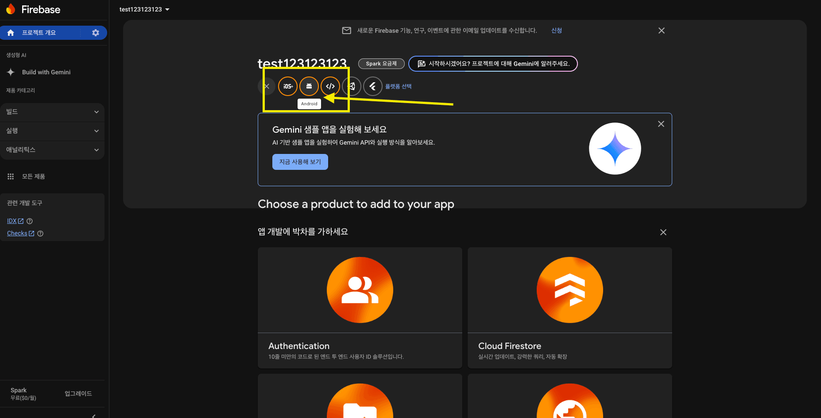Click the Firebase flame logo
821x418 pixels.
point(11,9)
